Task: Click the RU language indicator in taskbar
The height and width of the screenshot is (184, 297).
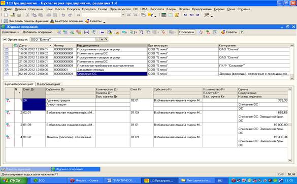Action: (220, 180)
